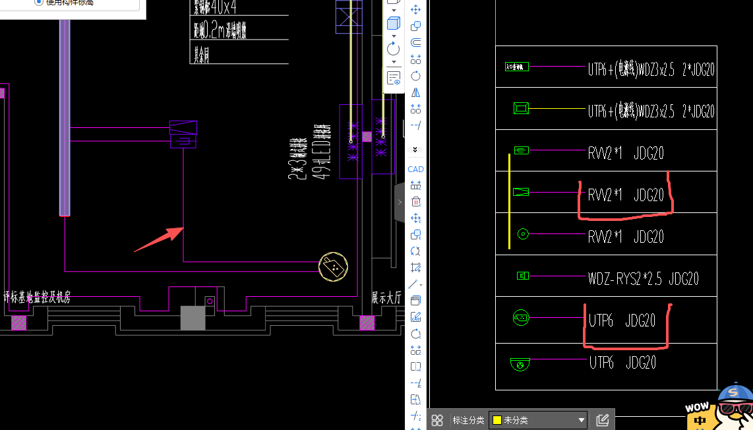Image resolution: width=753 pixels, height=430 pixels.
Task: Open dropdown arrow below 3D cube icon
Action: point(394,36)
